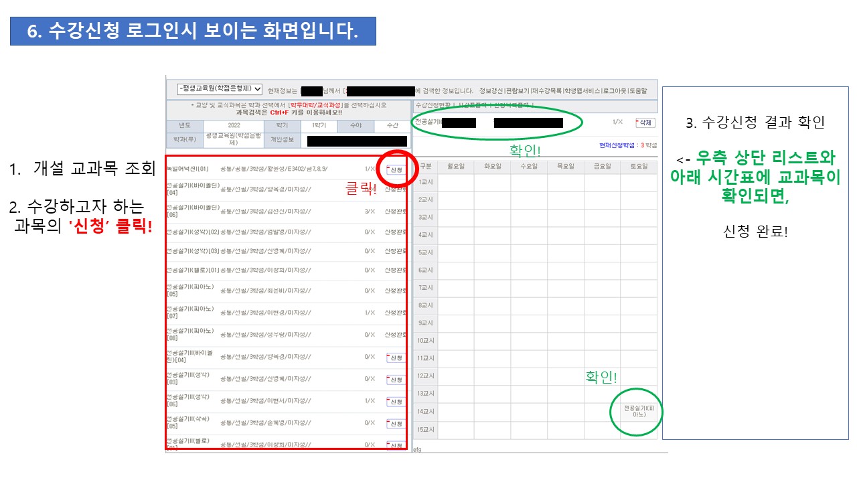Click the 10교시 row label
Screen dimensions: 857x482
tap(426, 341)
